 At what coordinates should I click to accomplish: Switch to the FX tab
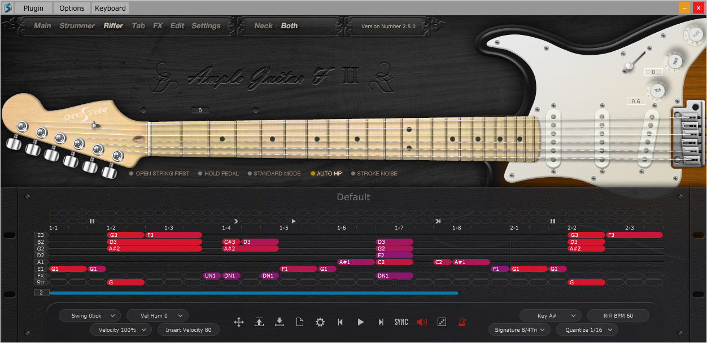coord(158,26)
